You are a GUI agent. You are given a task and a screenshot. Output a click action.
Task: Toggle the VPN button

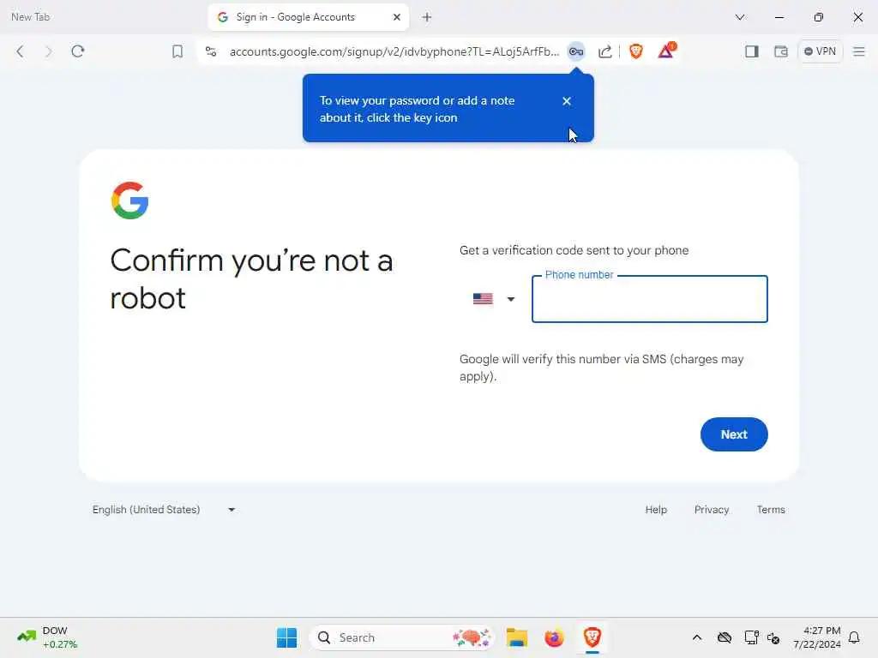click(820, 51)
